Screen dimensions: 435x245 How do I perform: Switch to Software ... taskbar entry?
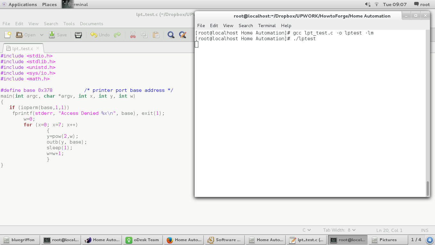(x=225, y=240)
